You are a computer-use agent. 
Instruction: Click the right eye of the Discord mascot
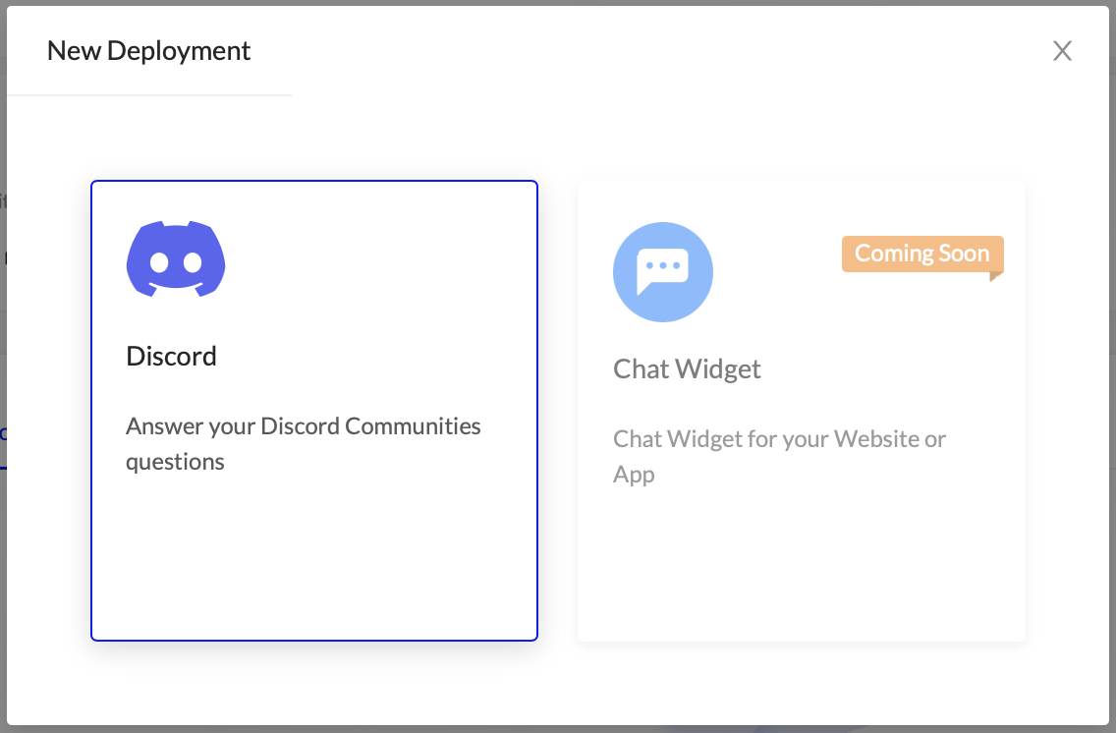[193, 262]
